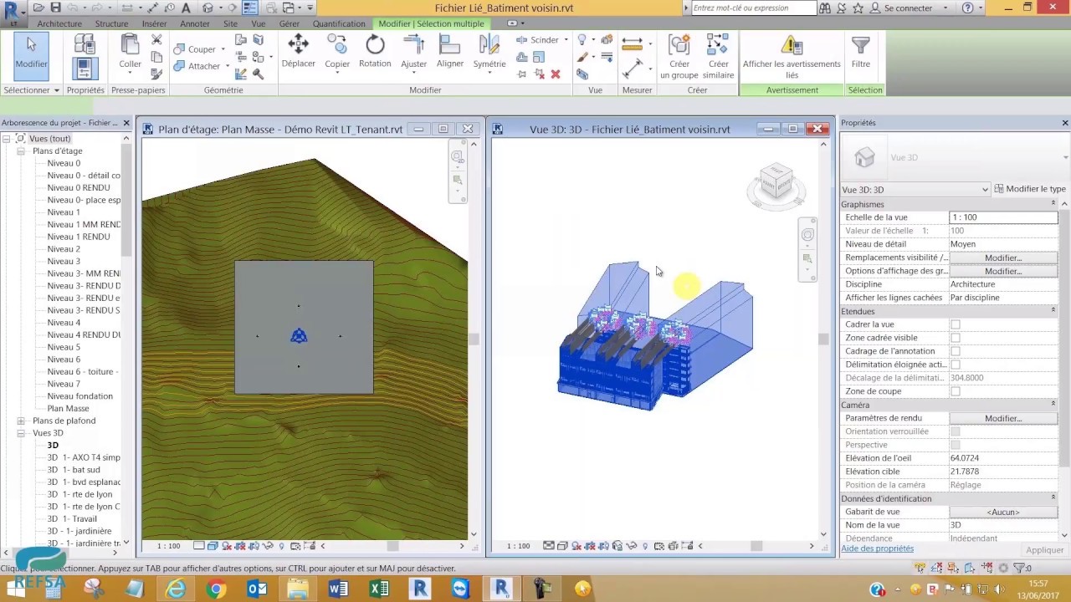Open Google Chrome from the taskbar
Image resolution: width=1071 pixels, height=602 pixels.
[217, 589]
